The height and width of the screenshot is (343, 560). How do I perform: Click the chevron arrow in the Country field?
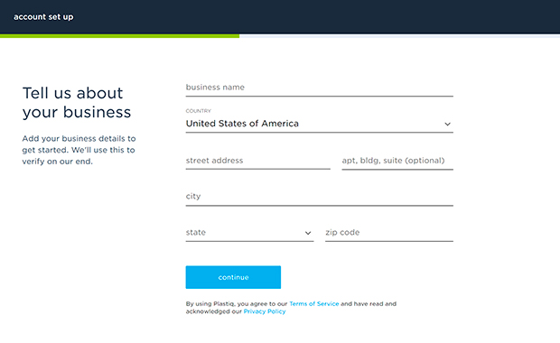point(447,125)
